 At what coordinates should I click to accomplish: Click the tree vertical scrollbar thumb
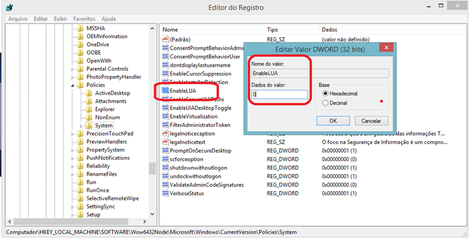(x=152, y=169)
